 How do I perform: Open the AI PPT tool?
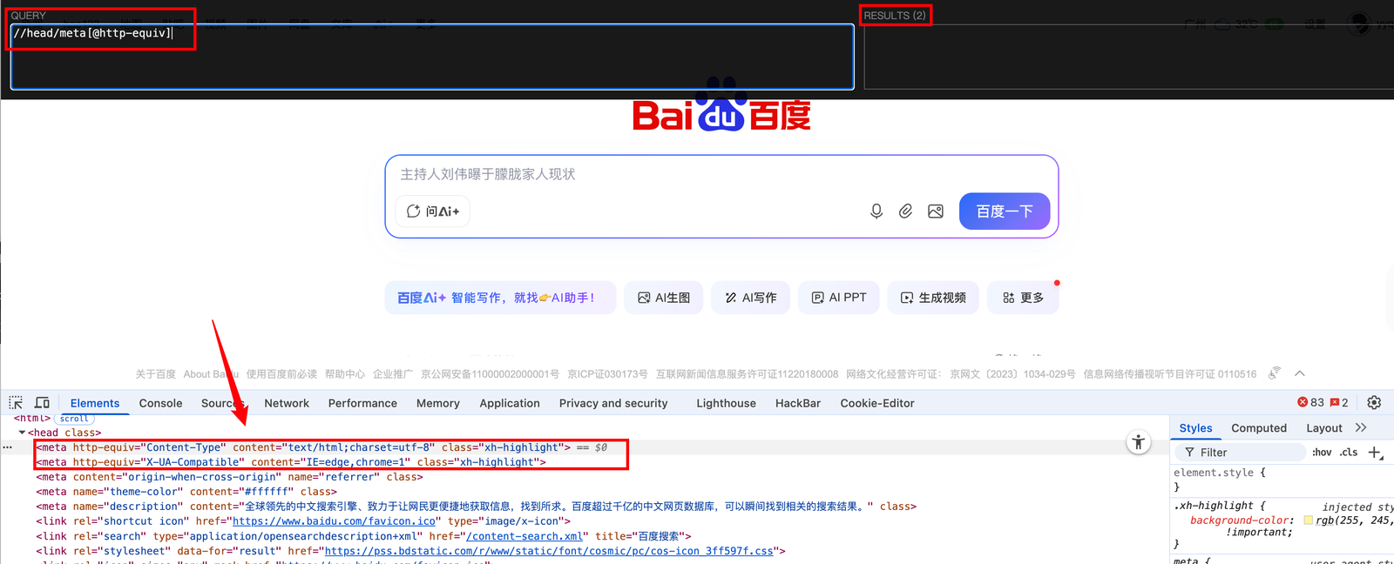tap(839, 298)
